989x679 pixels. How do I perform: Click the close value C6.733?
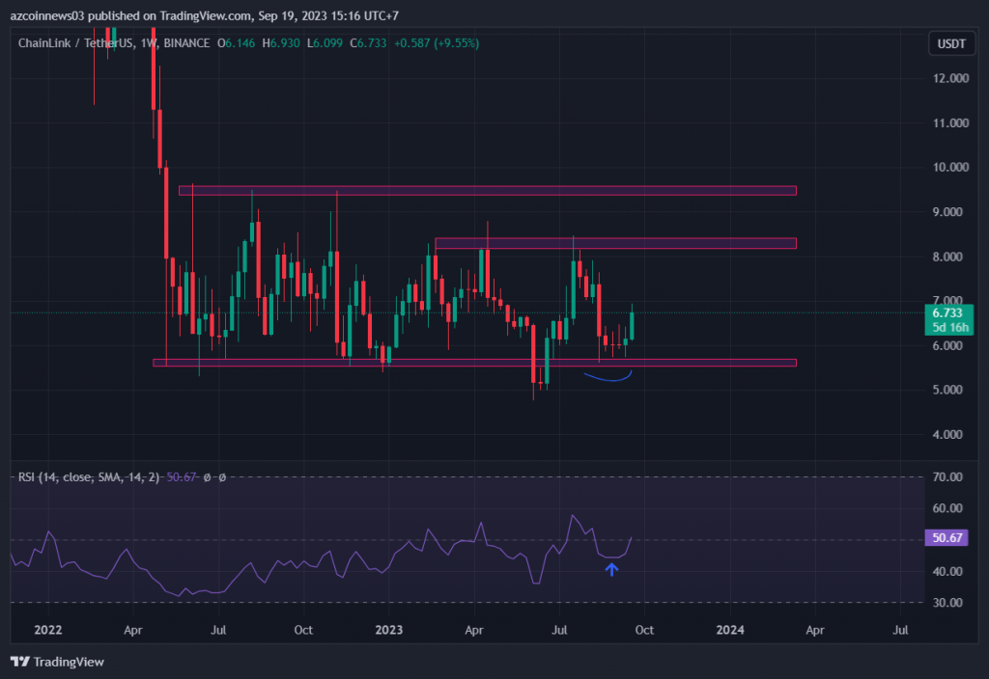pyautogui.click(x=368, y=42)
